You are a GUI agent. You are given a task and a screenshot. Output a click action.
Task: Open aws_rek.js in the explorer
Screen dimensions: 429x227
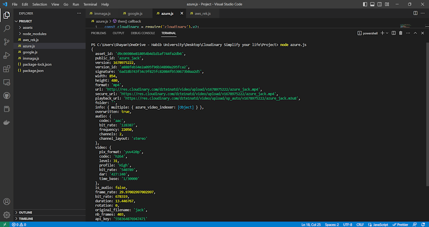point(49,40)
